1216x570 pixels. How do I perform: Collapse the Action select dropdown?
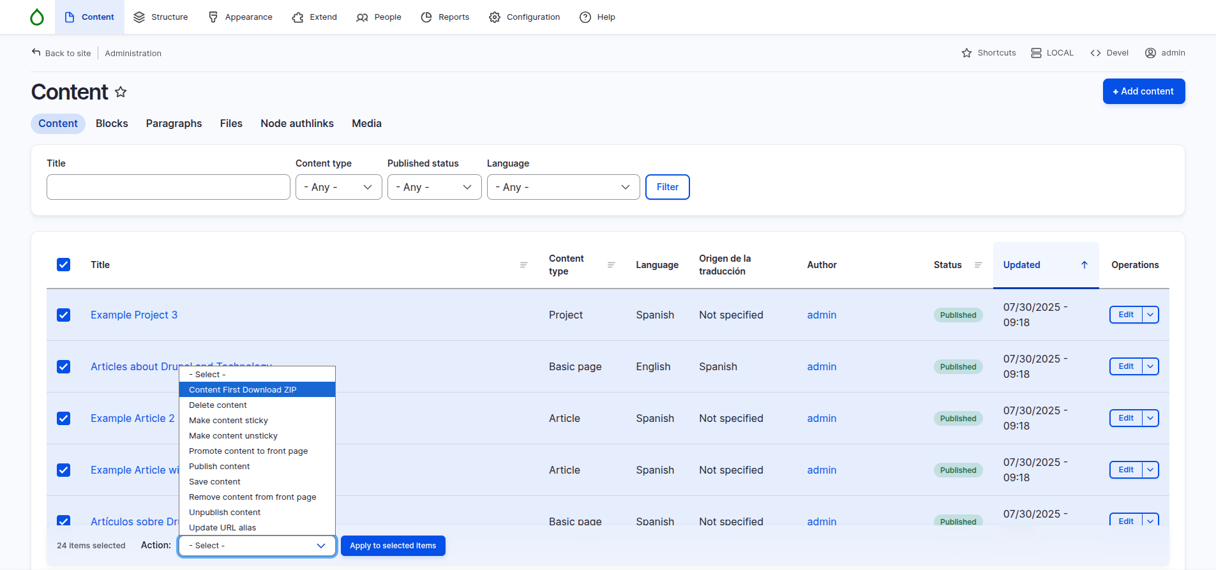coord(257,546)
